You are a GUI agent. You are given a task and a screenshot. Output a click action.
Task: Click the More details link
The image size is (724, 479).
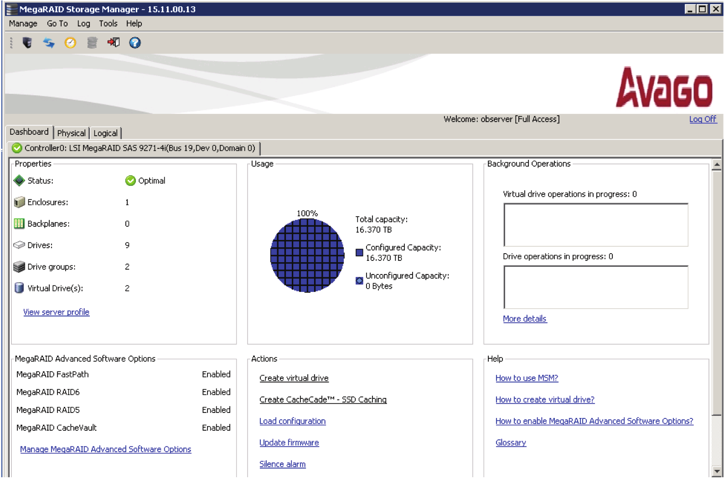524,319
